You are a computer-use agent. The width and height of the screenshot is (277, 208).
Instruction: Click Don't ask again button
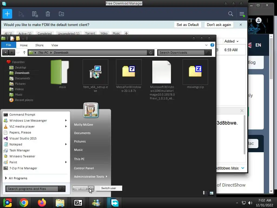click(219, 25)
